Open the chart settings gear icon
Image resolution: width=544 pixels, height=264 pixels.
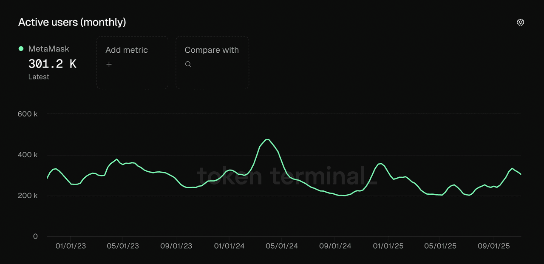click(520, 22)
